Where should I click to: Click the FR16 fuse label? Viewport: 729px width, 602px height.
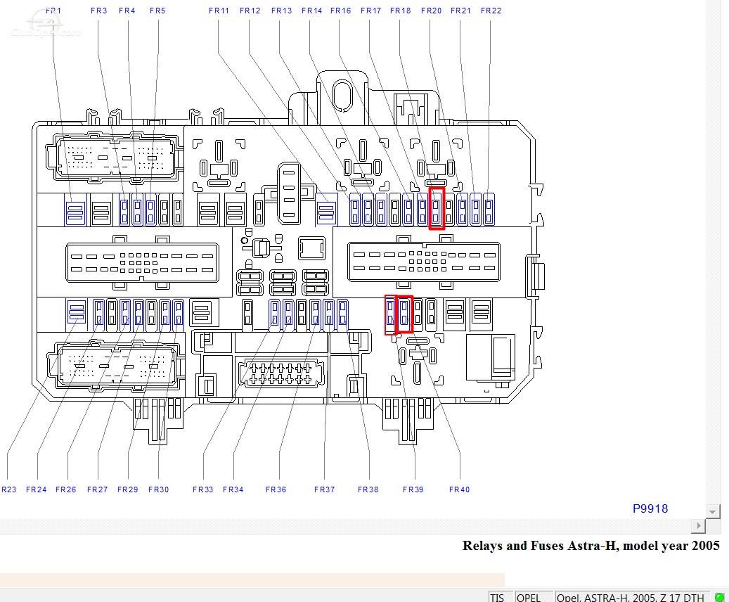pyautogui.click(x=341, y=11)
